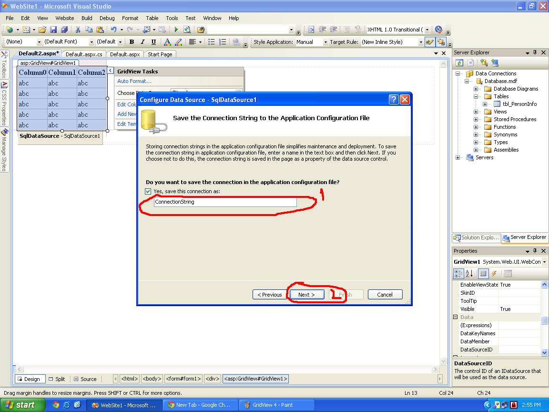Switch to the Start Page tab
The width and height of the screenshot is (549, 412).
(160, 54)
